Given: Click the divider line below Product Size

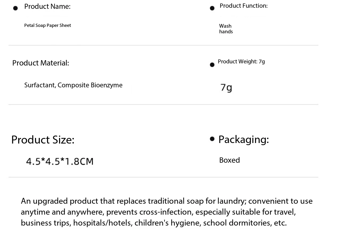Looking at the screenshot, I should pos(163,177).
